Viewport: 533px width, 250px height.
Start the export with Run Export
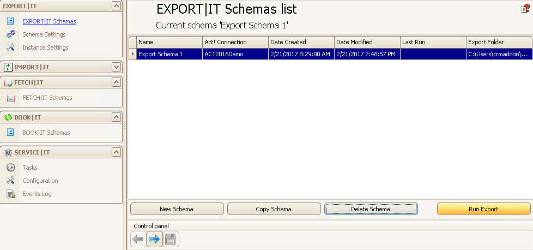coord(484,209)
